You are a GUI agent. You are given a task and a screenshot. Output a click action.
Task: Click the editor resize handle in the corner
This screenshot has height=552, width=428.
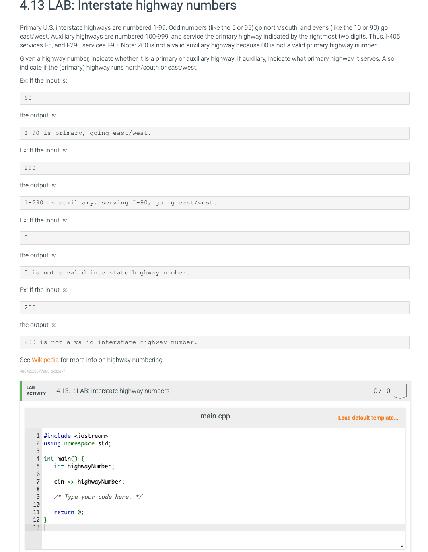402,545
